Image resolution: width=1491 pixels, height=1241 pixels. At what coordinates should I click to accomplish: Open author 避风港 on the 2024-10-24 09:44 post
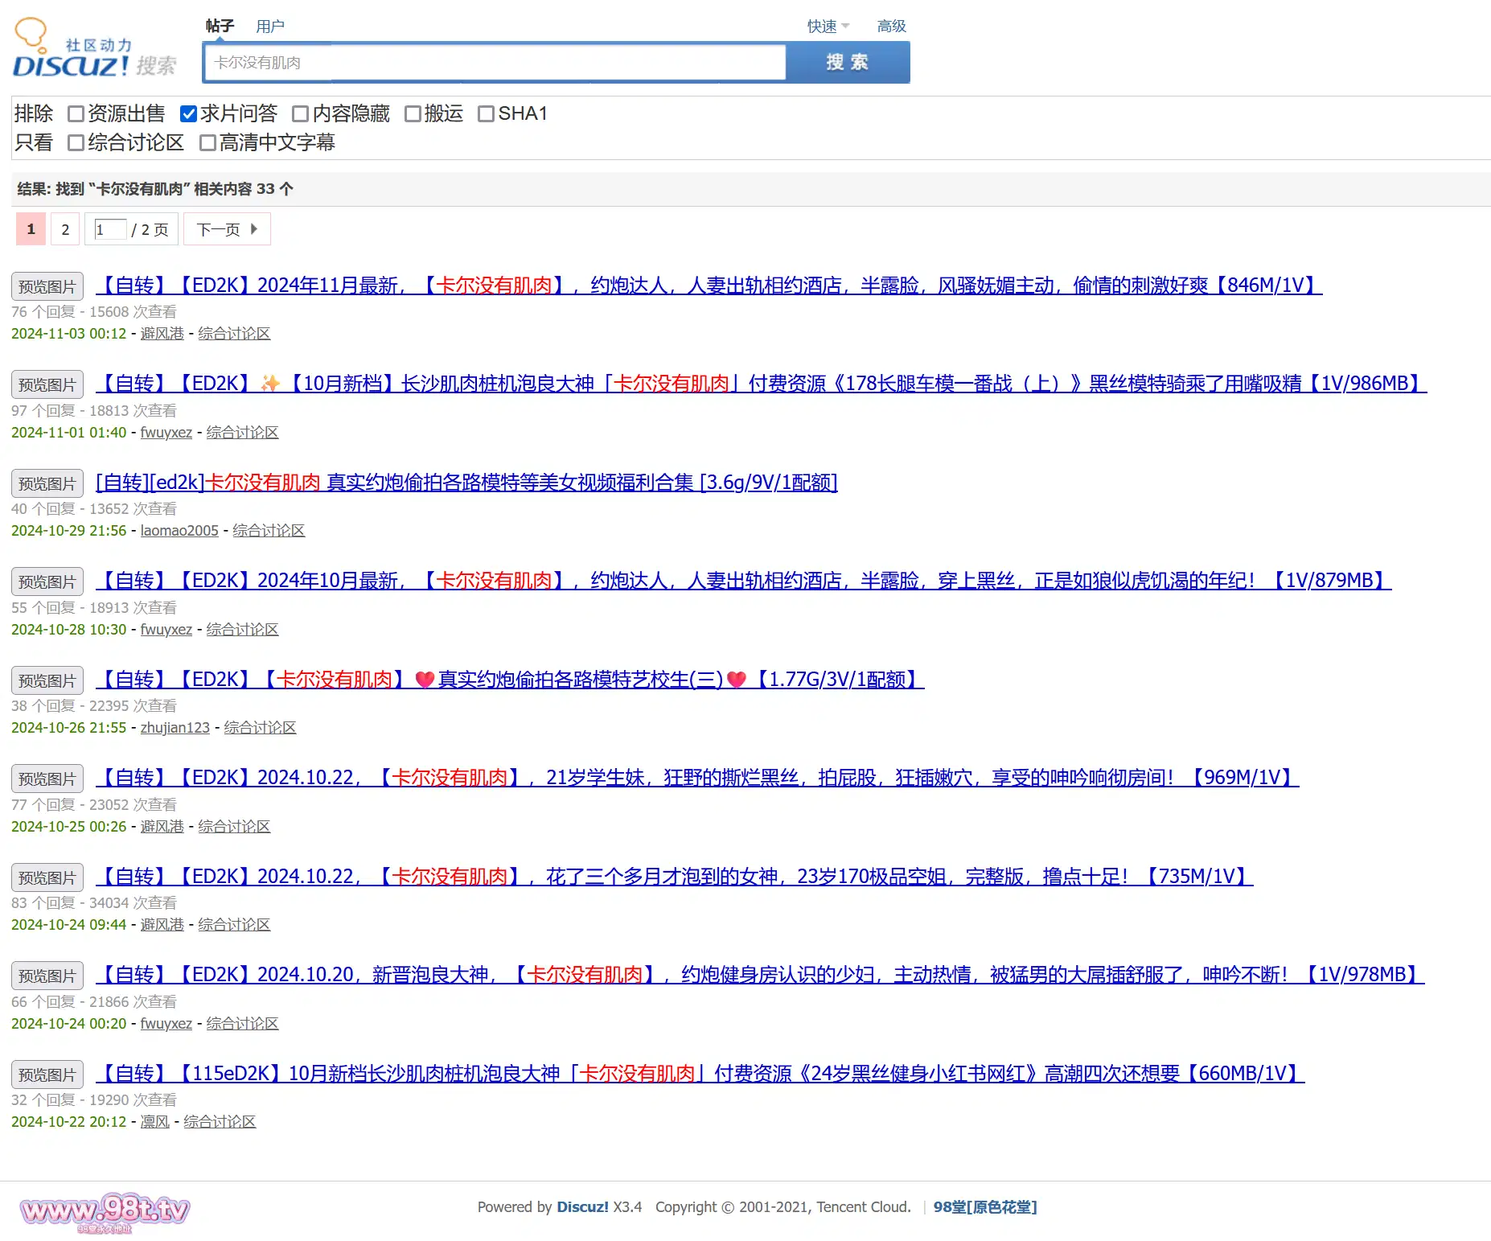162,925
